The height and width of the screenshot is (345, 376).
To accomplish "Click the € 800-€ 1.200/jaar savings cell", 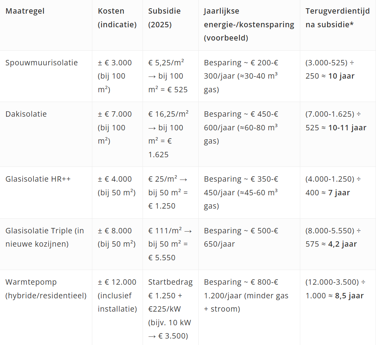I will (246, 295).
